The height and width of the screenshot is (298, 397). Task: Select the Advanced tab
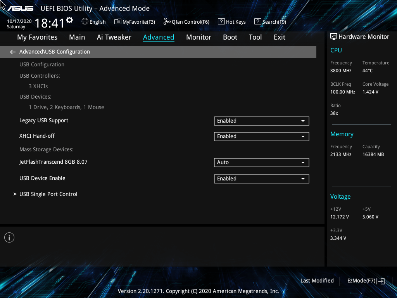click(159, 37)
